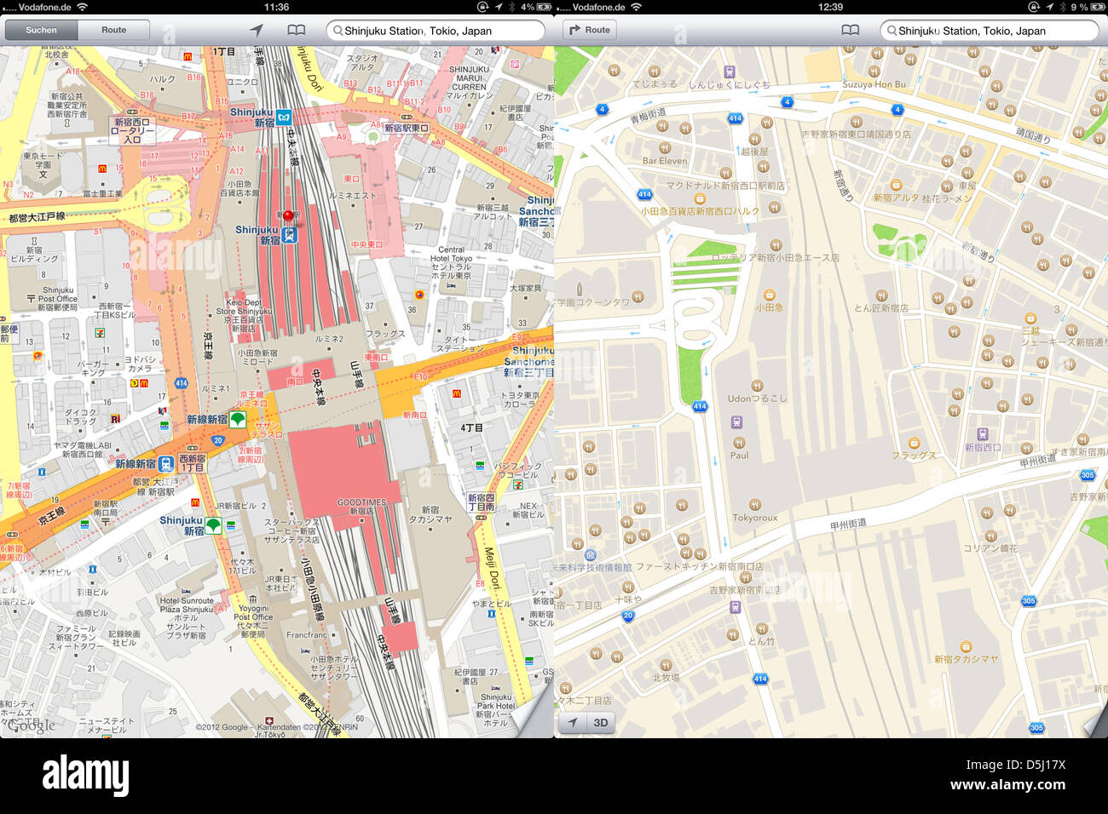Tap location arrow in left map toolbar

[x=256, y=30]
